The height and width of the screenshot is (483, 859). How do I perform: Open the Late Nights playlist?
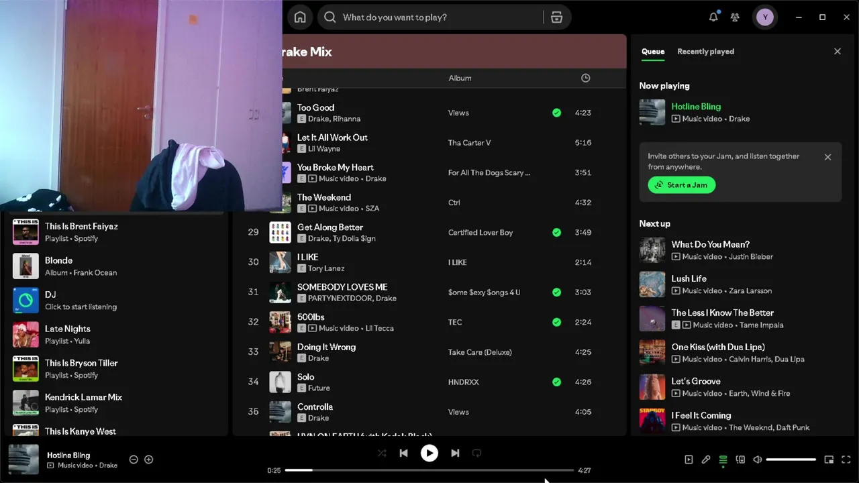click(x=115, y=335)
